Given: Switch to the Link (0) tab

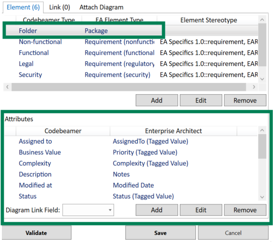Looking at the screenshot, I should (x=60, y=8).
